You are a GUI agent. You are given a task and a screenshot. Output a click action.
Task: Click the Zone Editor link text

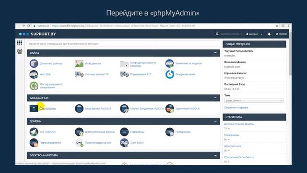tap(137, 143)
